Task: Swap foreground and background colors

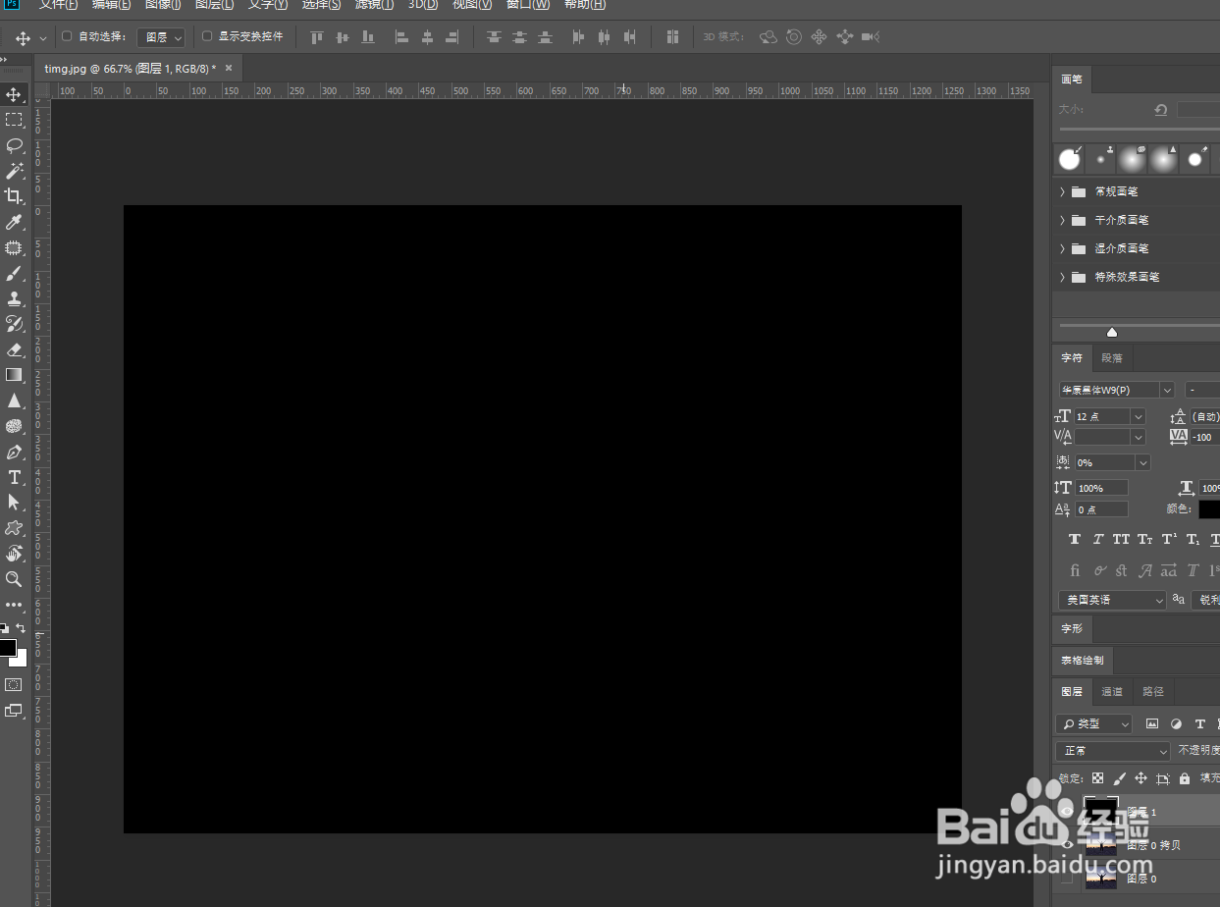Action: pyautogui.click(x=21, y=628)
